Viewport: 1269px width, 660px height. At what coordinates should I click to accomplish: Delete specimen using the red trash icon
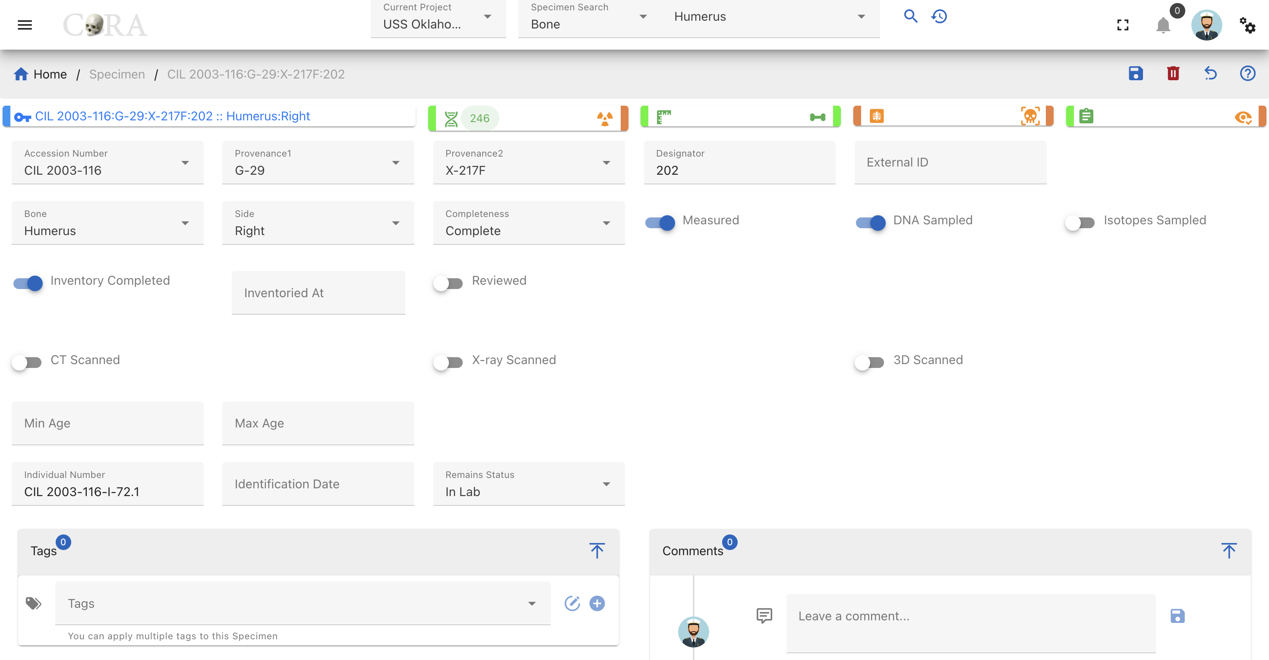[1173, 74]
